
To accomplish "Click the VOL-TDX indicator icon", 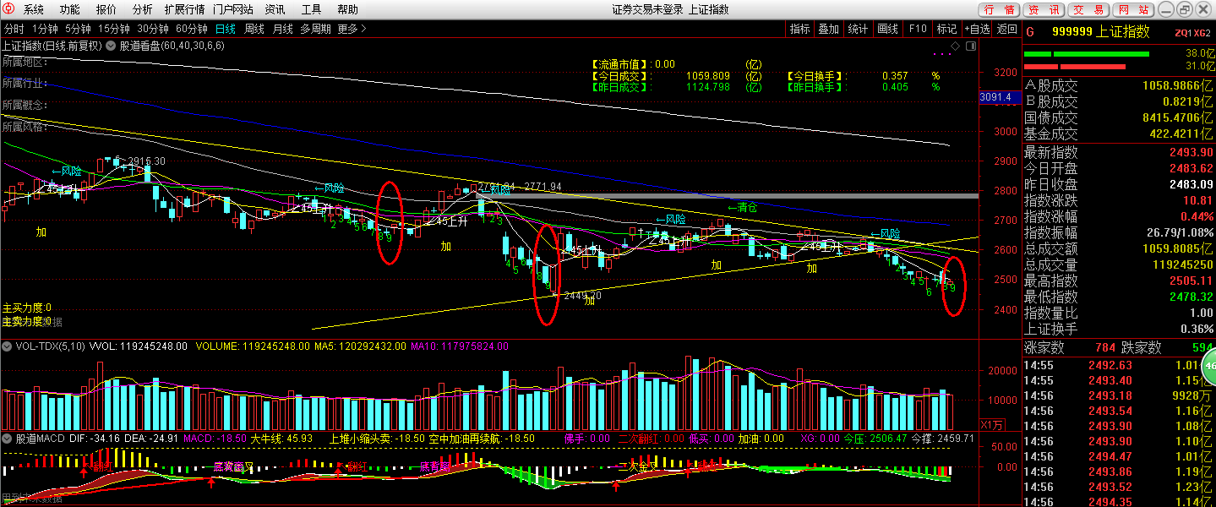I will pyautogui.click(x=8, y=346).
